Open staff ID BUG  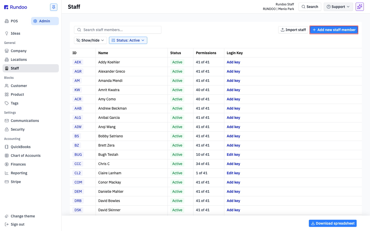(78, 155)
